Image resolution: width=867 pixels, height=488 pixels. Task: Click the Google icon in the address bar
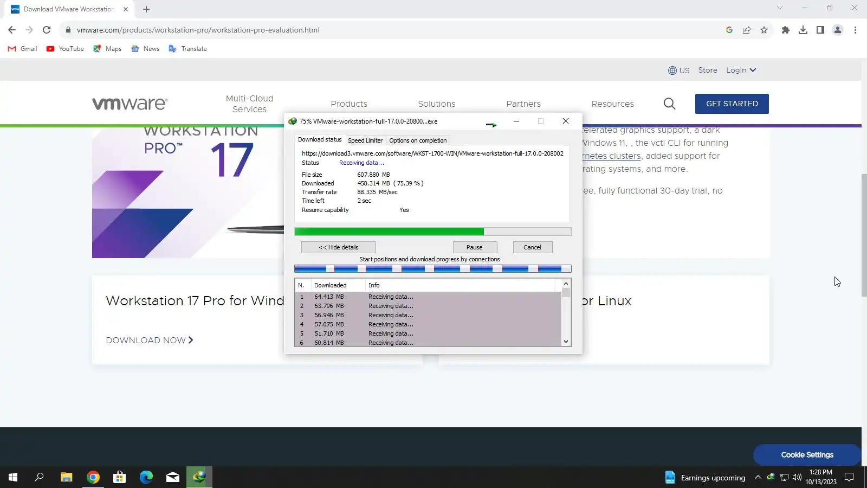tap(729, 30)
